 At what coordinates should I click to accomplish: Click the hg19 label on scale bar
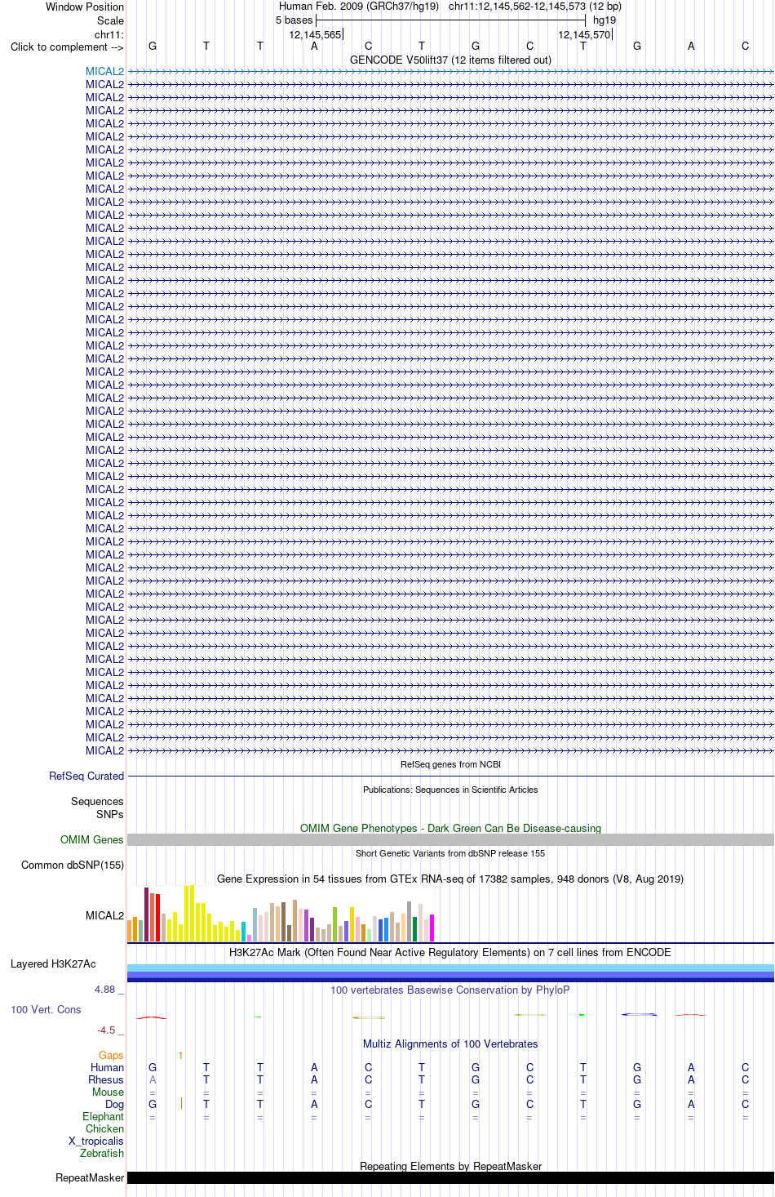click(x=604, y=20)
